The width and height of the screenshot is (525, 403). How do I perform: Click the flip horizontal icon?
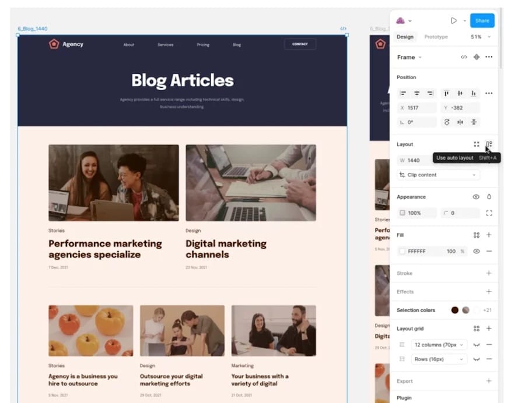460,122
